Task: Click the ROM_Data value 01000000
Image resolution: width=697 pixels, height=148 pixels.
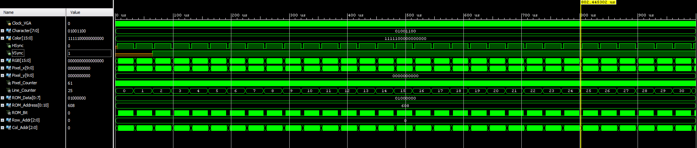Action: pos(77,98)
